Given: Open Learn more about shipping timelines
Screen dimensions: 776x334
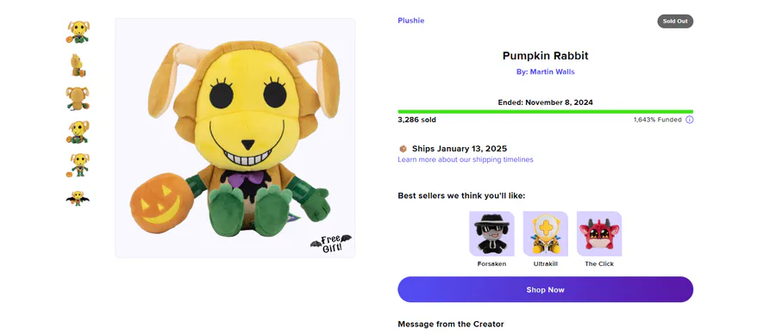Looking at the screenshot, I should 466,159.
